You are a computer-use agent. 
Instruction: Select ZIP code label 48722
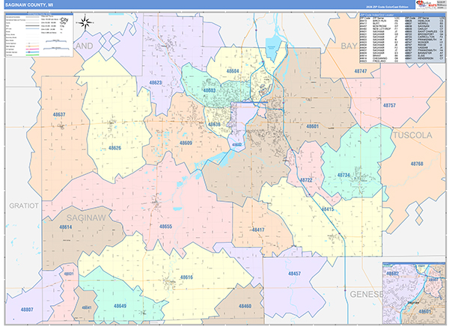click(306, 180)
